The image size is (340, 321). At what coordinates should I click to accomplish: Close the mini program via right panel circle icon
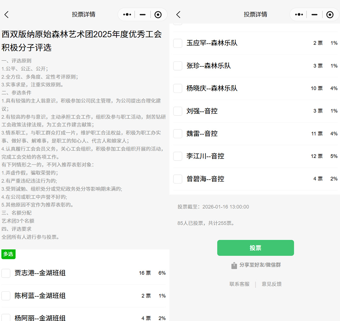(x=330, y=14)
